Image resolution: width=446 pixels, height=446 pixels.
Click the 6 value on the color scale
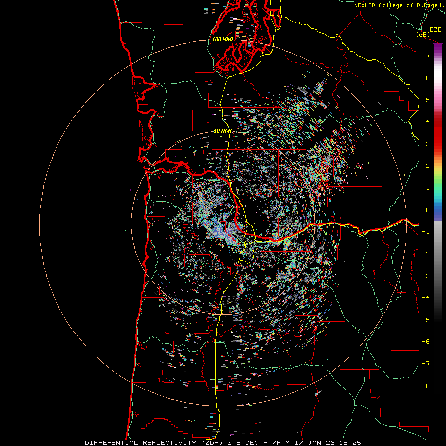pyautogui.click(x=428, y=78)
